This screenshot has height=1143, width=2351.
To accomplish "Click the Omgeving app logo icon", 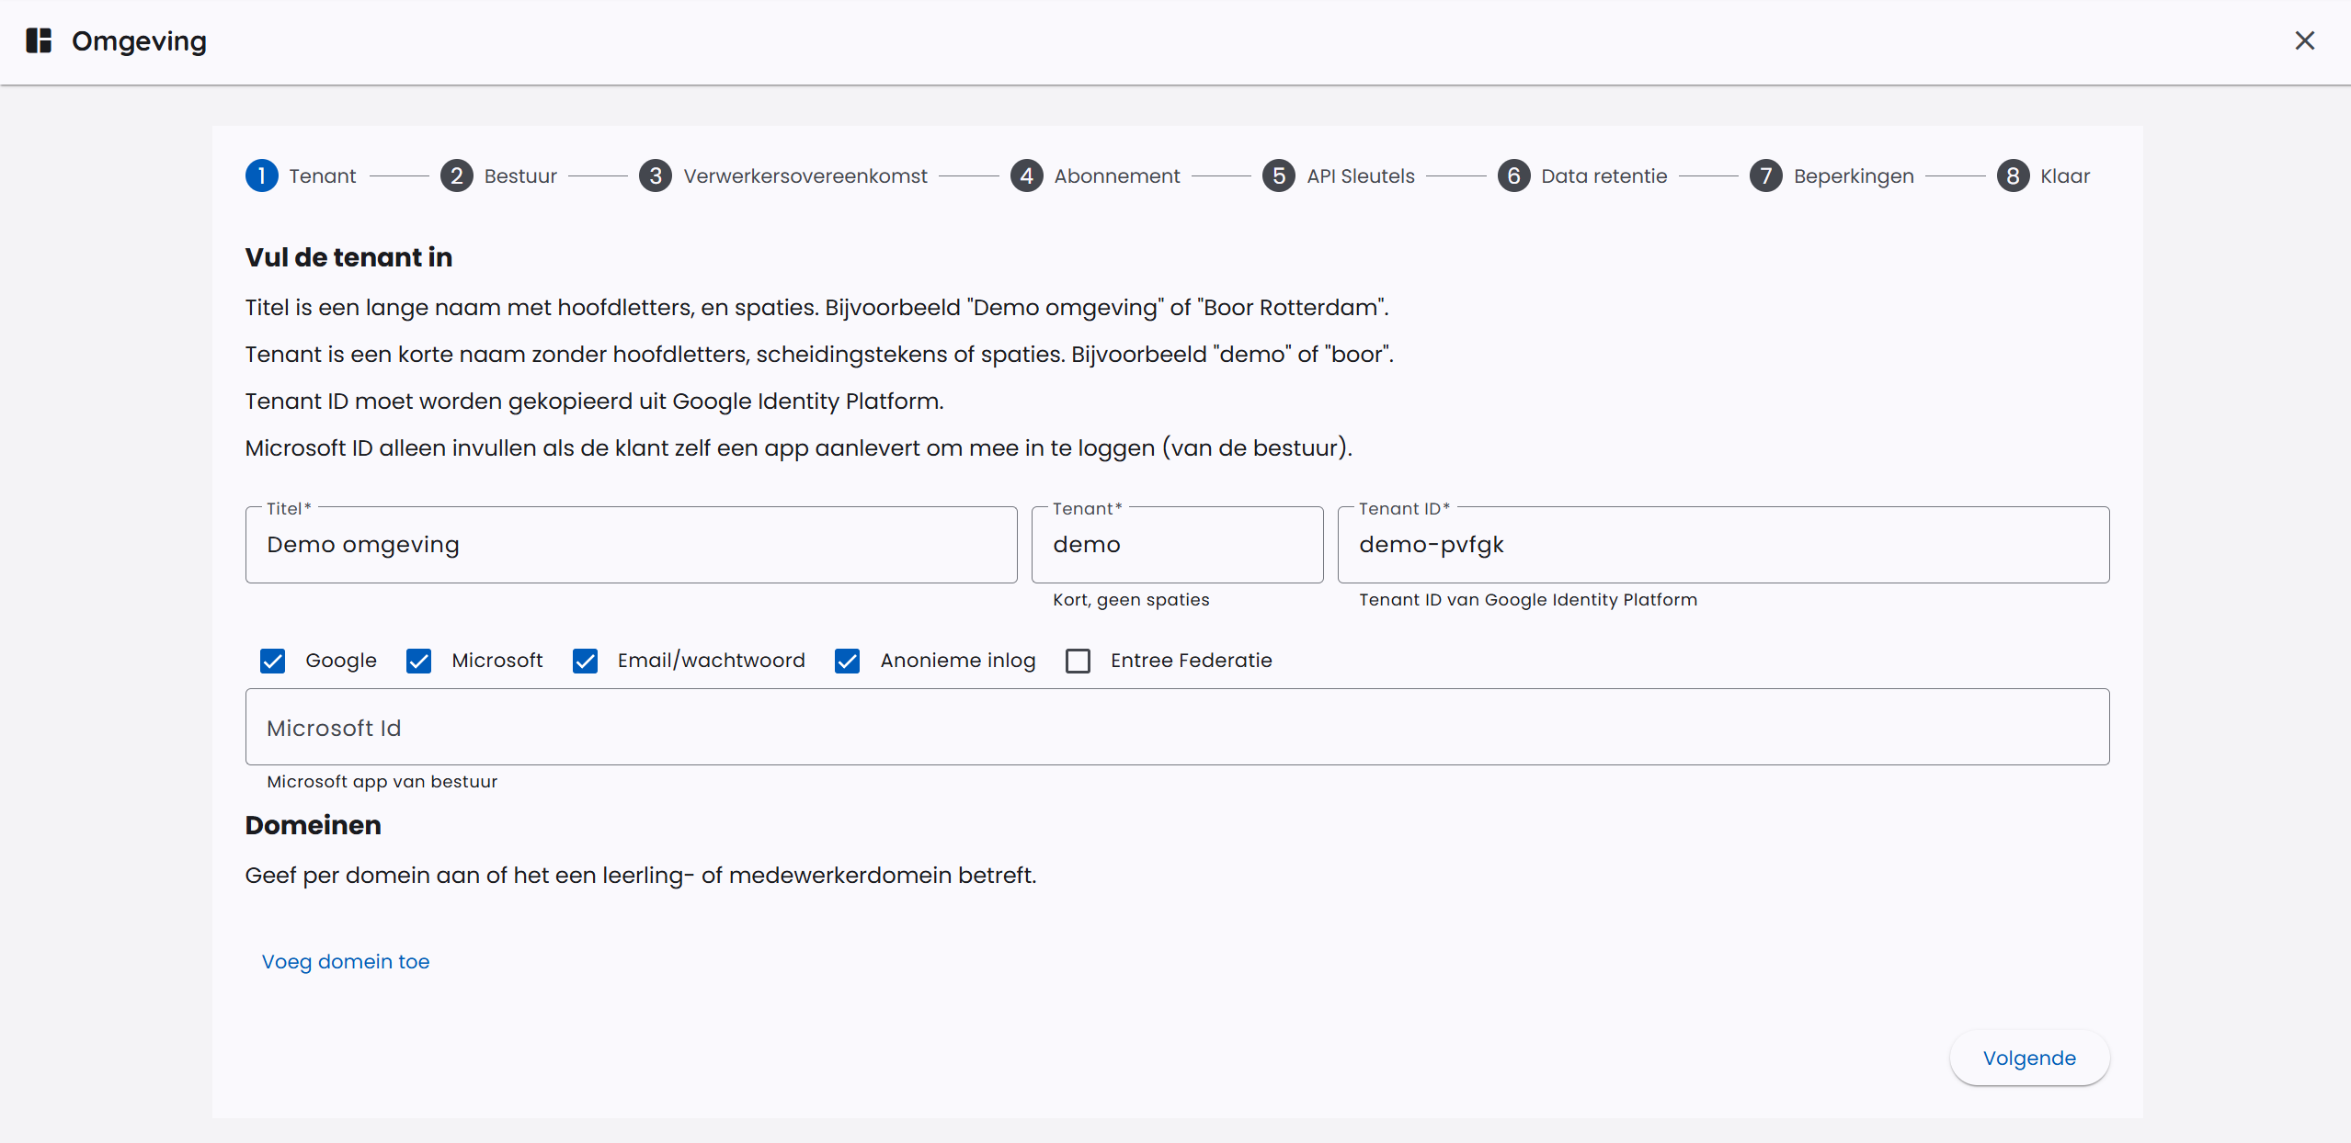I will (39, 40).
